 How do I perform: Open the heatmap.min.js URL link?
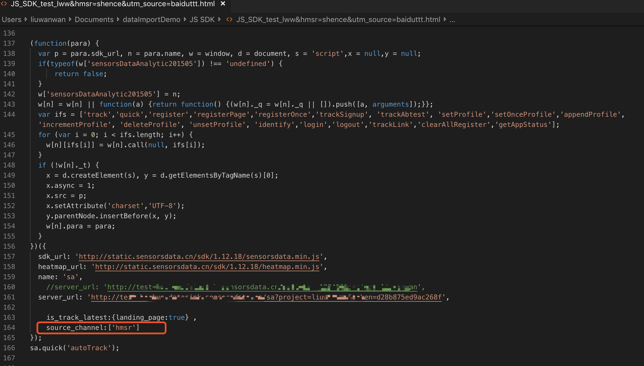tap(207, 267)
